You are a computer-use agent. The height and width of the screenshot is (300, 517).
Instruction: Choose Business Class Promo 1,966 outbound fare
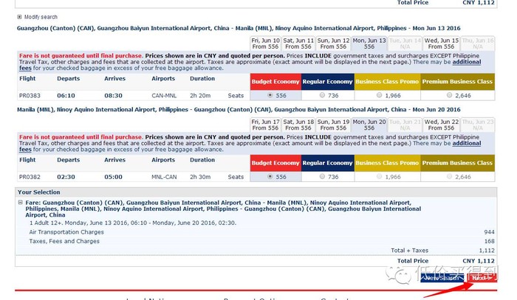point(379,95)
